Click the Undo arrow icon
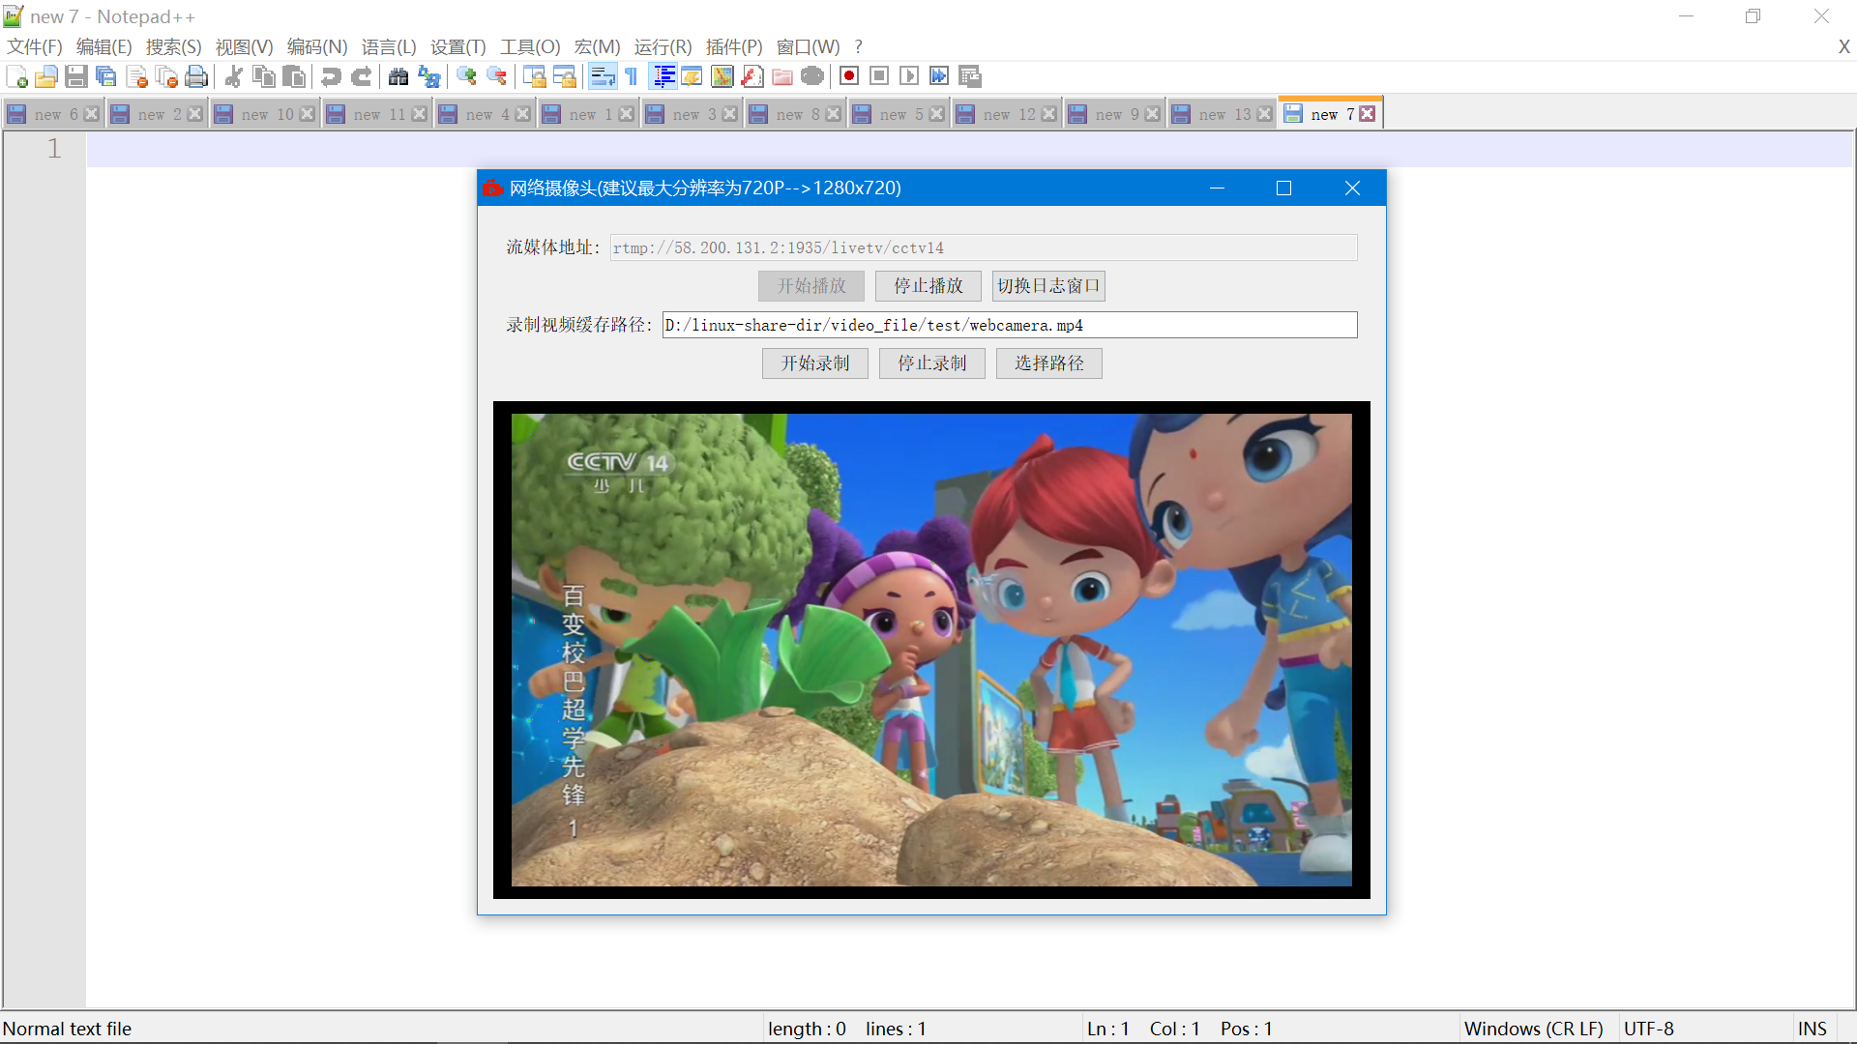 point(332,76)
